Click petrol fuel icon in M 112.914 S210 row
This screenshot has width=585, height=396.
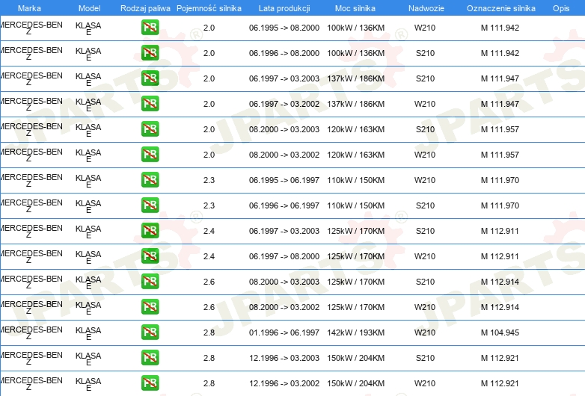tap(150, 282)
